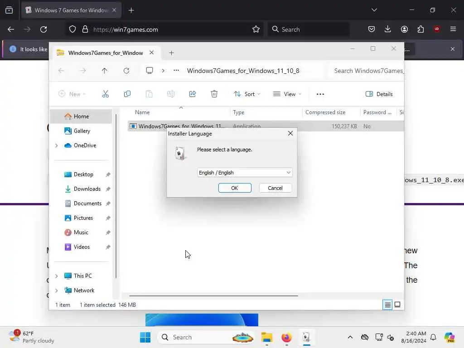The height and width of the screenshot is (348, 464).
Task: Bookmark this page with star icon
Action: (x=256, y=29)
